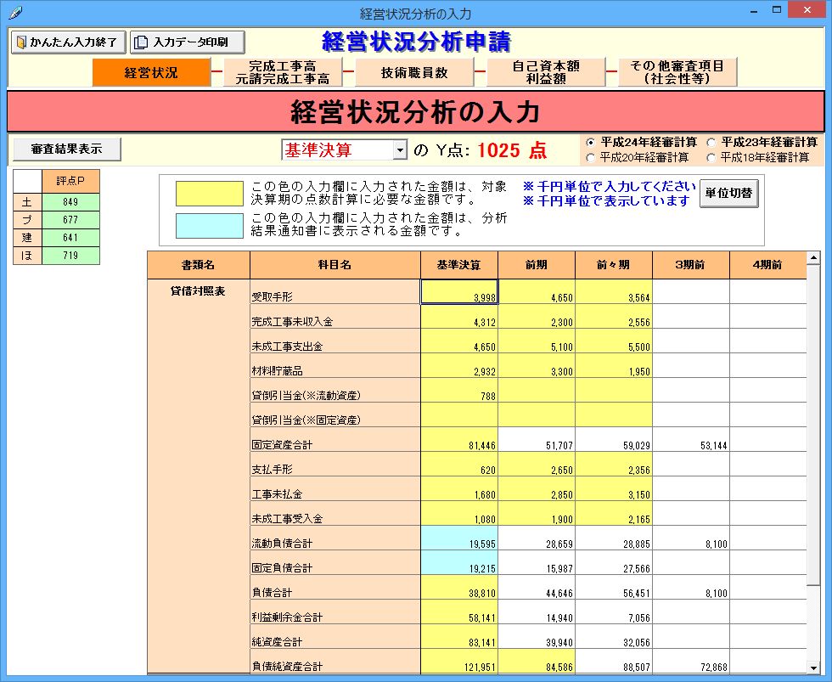Click the 前期 column header
The image size is (832, 682).
(x=537, y=265)
